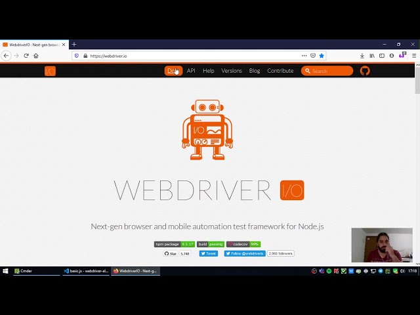The width and height of the screenshot is (420, 315).
Task: Focus the orange Search field
Action: pyautogui.click(x=327, y=71)
